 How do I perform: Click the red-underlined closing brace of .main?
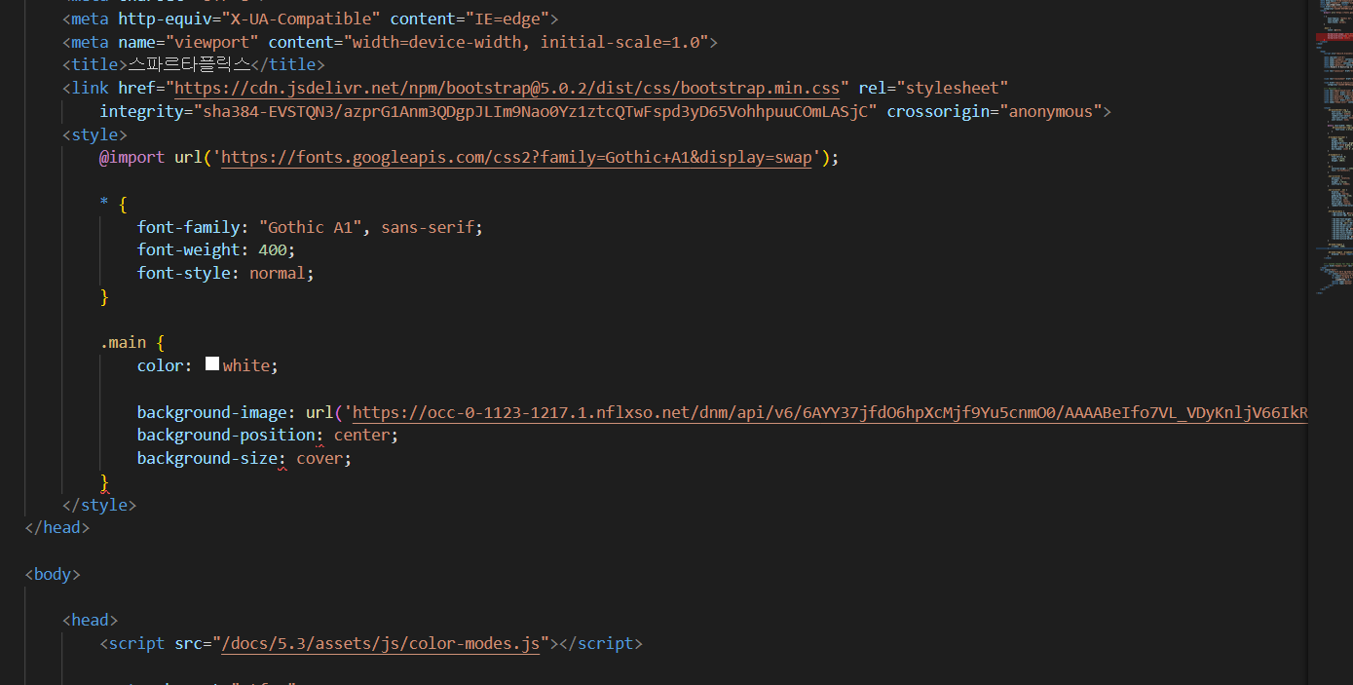[x=104, y=482]
